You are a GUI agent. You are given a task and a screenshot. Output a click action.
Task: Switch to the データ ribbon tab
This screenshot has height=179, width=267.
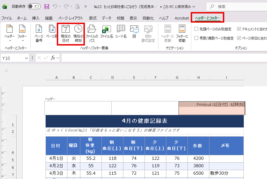pyautogui.click(x=106, y=18)
